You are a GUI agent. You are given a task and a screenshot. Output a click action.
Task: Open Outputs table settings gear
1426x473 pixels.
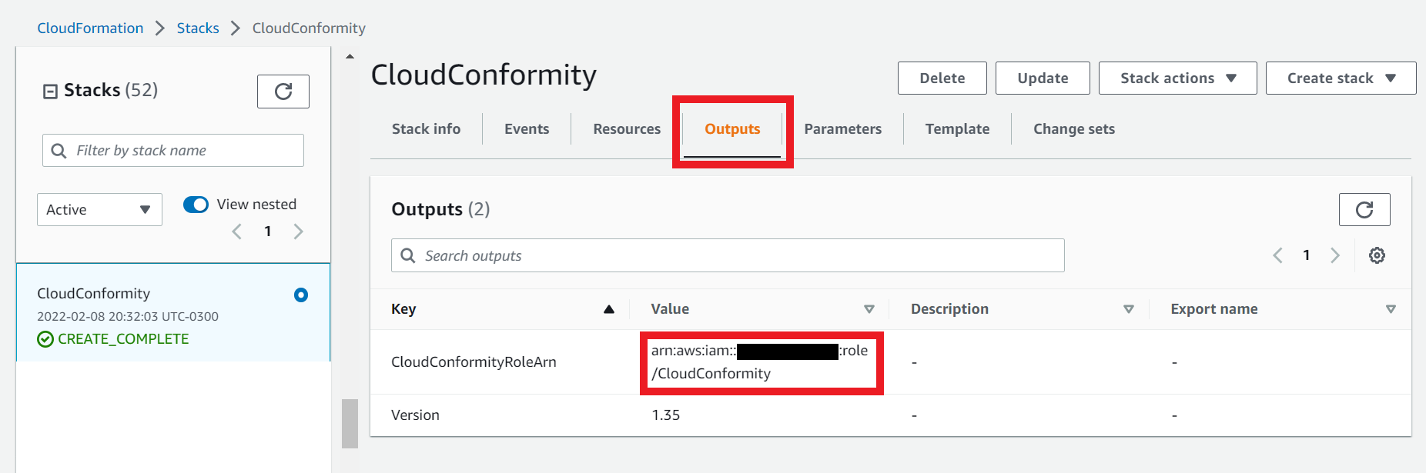1377,255
